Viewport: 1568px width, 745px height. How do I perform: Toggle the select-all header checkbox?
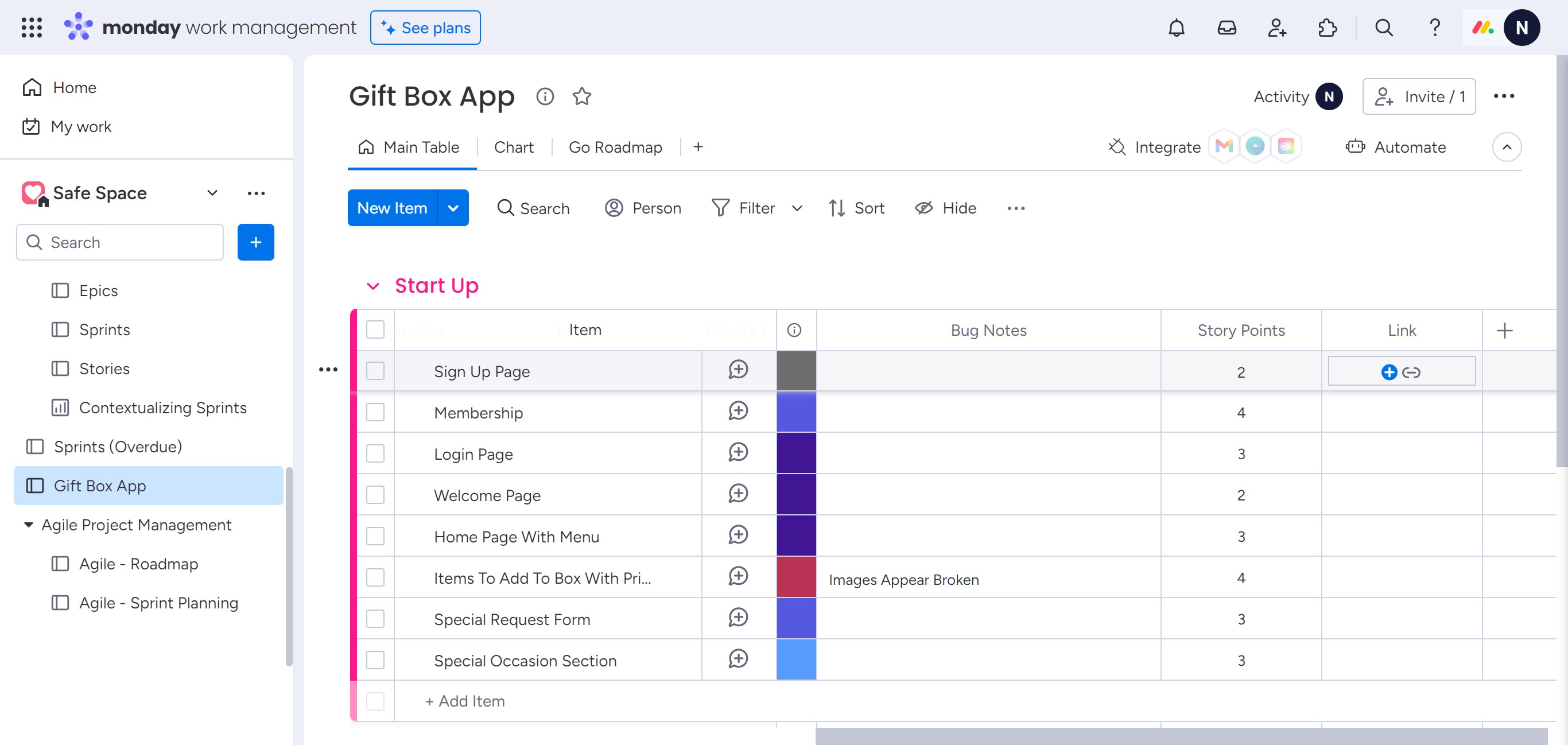[x=375, y=330]
